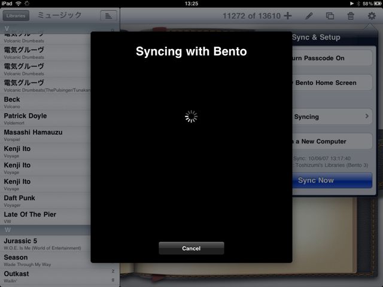The width and height of the screenshot is (383, 287).
Task: Tap Turn Passcode On option
Action: (332, 58)
